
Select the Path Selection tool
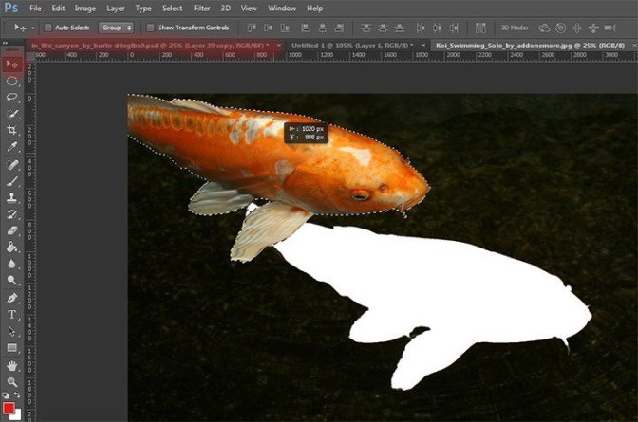11,331
